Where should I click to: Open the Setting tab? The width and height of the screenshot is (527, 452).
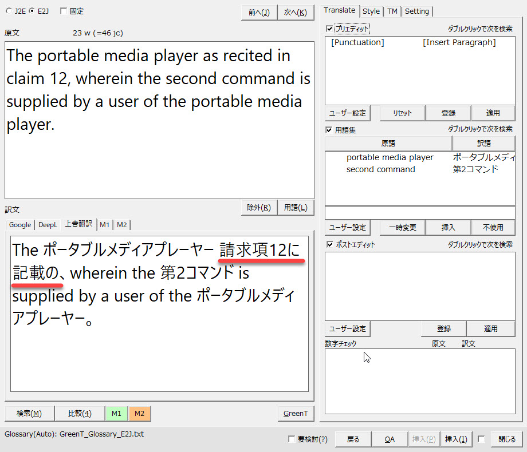[416, 11]
